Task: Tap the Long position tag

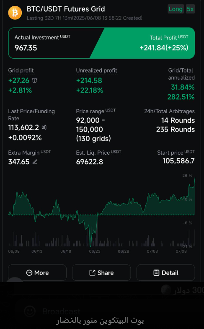Action: (x=176, y=9)
